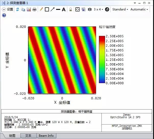
Task: Click the refresh update icon
Action: [x=18, y=9]
